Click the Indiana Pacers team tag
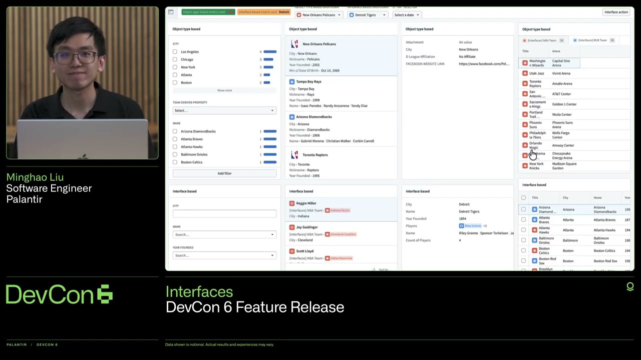641x360 pixels. click(338, 210)
